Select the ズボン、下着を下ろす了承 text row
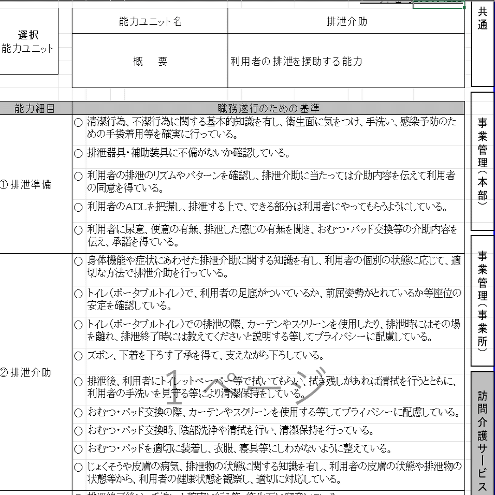This screenshot has width=495, height=495. [206, 356]
